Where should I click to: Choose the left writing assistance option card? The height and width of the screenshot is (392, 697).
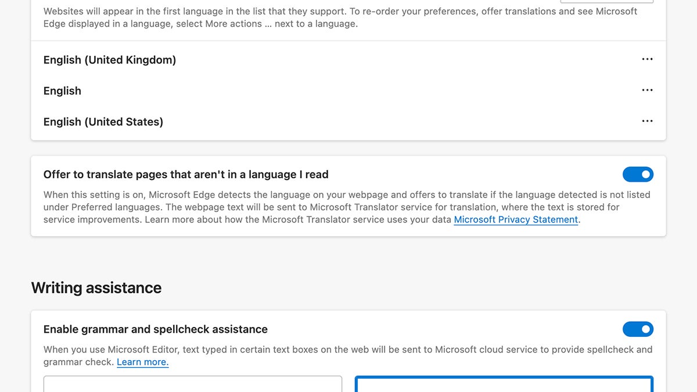coord(192,385)
